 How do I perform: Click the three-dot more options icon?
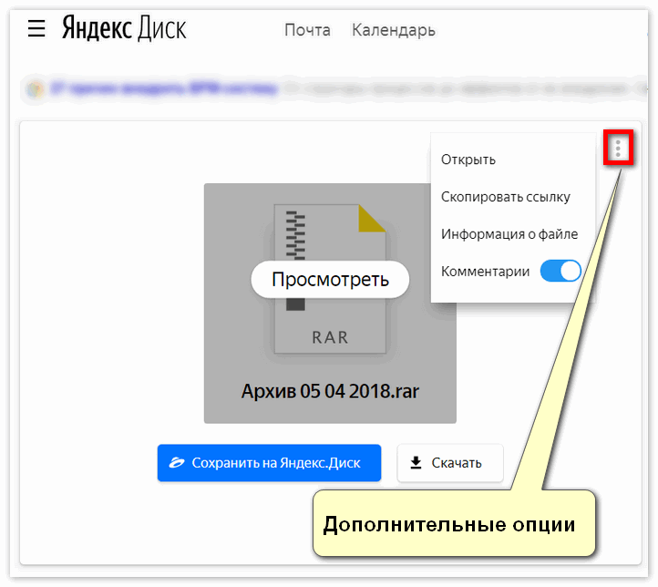coord(618,149)
